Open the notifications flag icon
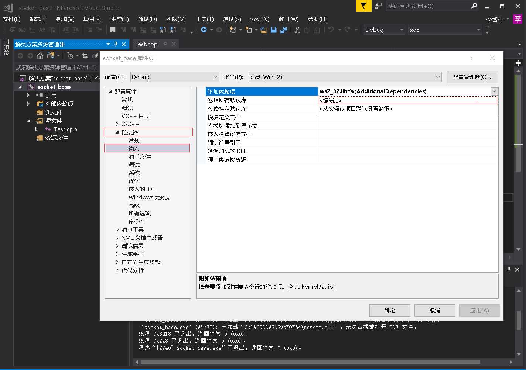 click(x=364, y=6)
